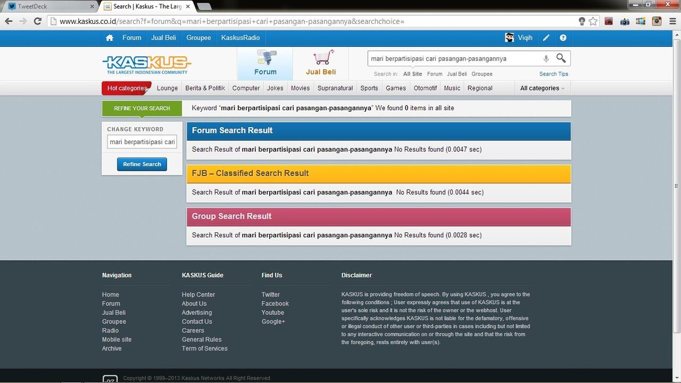Click the microphone voice search icon
Viewport: 681px width, 383px height.
click(x=546, y=59)
